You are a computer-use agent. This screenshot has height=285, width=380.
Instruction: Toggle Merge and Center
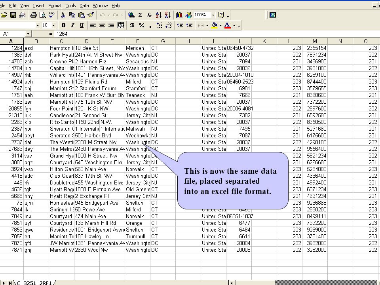[121, 25]
